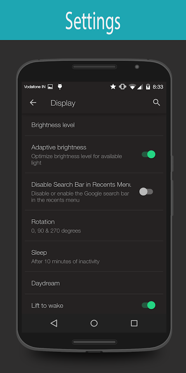Tap the Home circle navigation button
The image size is (186, 373).
pos(94,323)
